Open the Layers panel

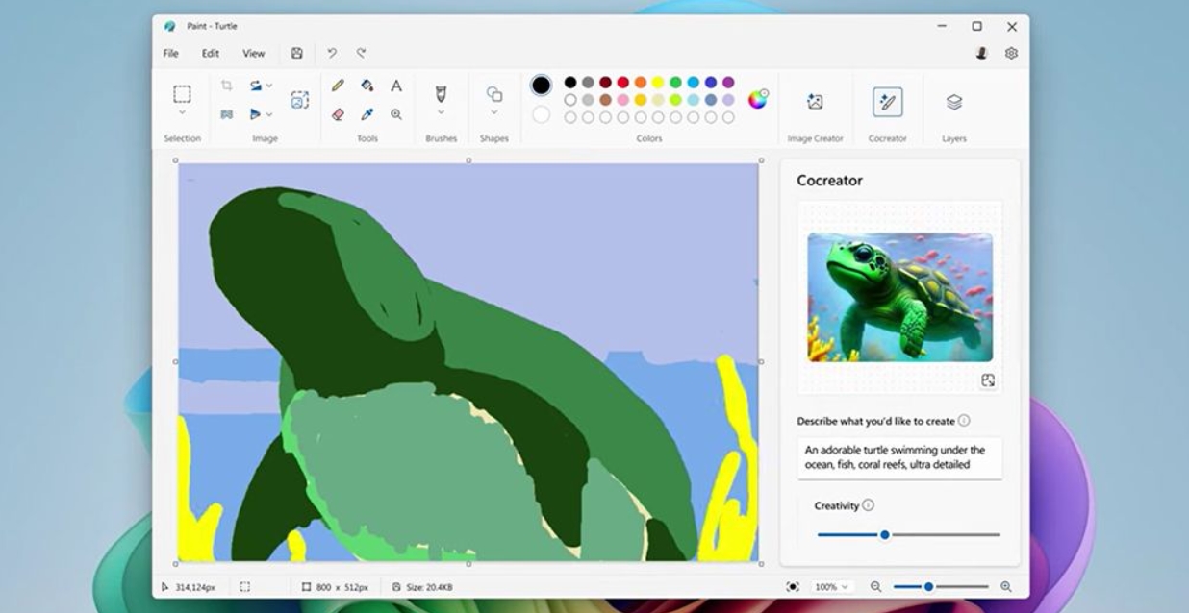click(x=953, y=102)
